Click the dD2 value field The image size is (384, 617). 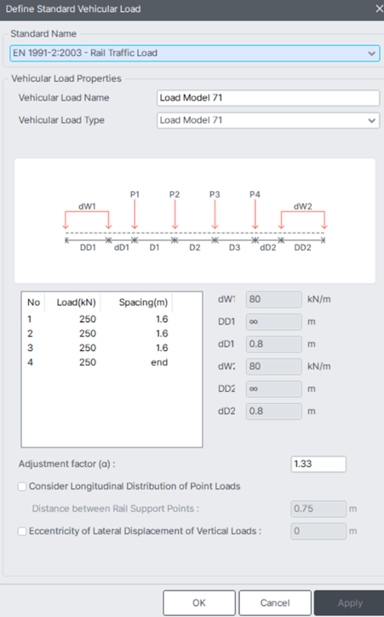pyautogui.click(x=273, y=412)
